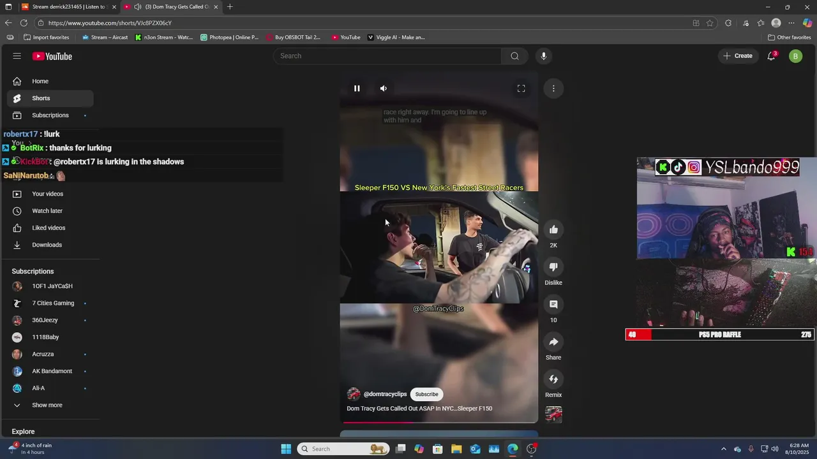Go back in the browser
This screenshot has height=459, width=817.
pyautogui.click(x=8, y=23)
